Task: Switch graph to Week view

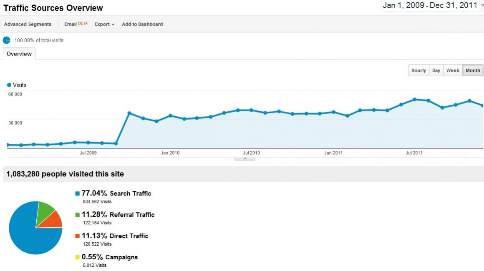Action: click(453, 70)
